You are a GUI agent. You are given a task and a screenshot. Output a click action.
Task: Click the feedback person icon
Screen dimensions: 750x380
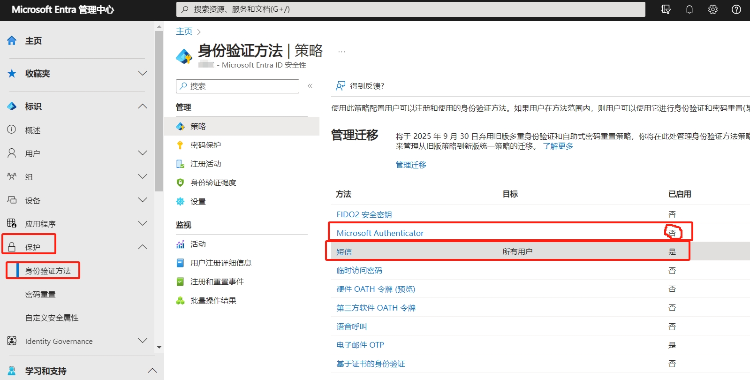[x=341, y=86]
